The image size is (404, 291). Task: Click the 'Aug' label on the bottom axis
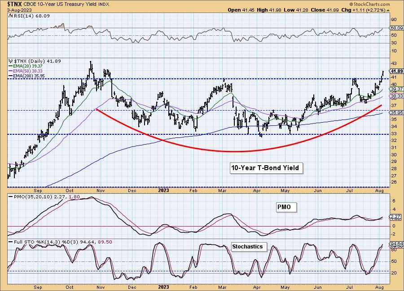click(x=380, y=287)
